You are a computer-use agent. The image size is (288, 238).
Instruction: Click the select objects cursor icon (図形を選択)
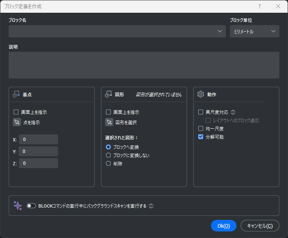[109, 122]
